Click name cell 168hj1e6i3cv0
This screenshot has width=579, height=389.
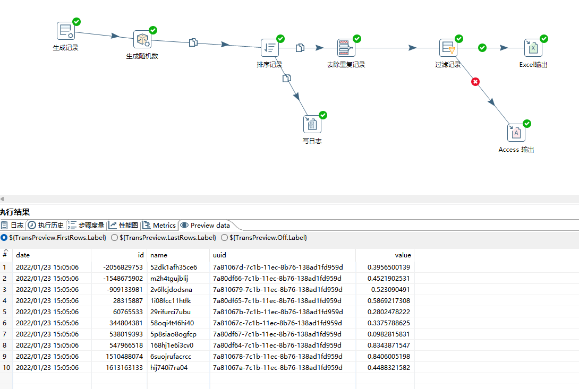(x=178, y=345)
